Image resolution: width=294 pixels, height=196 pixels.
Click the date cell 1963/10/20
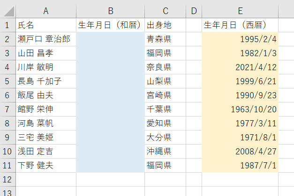point(240,109)
